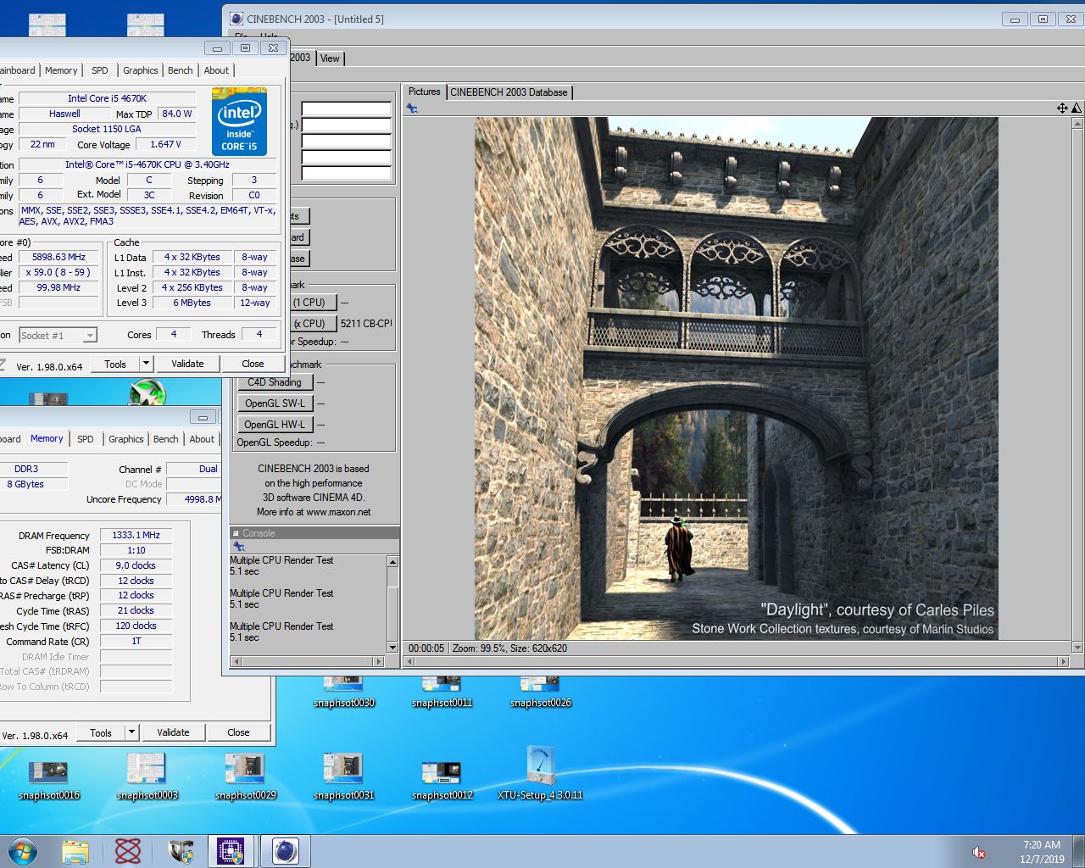Open SPD tab in lower CPU-Z window
The width and height of the screenshot is (1085, 868).
(86, 439)
